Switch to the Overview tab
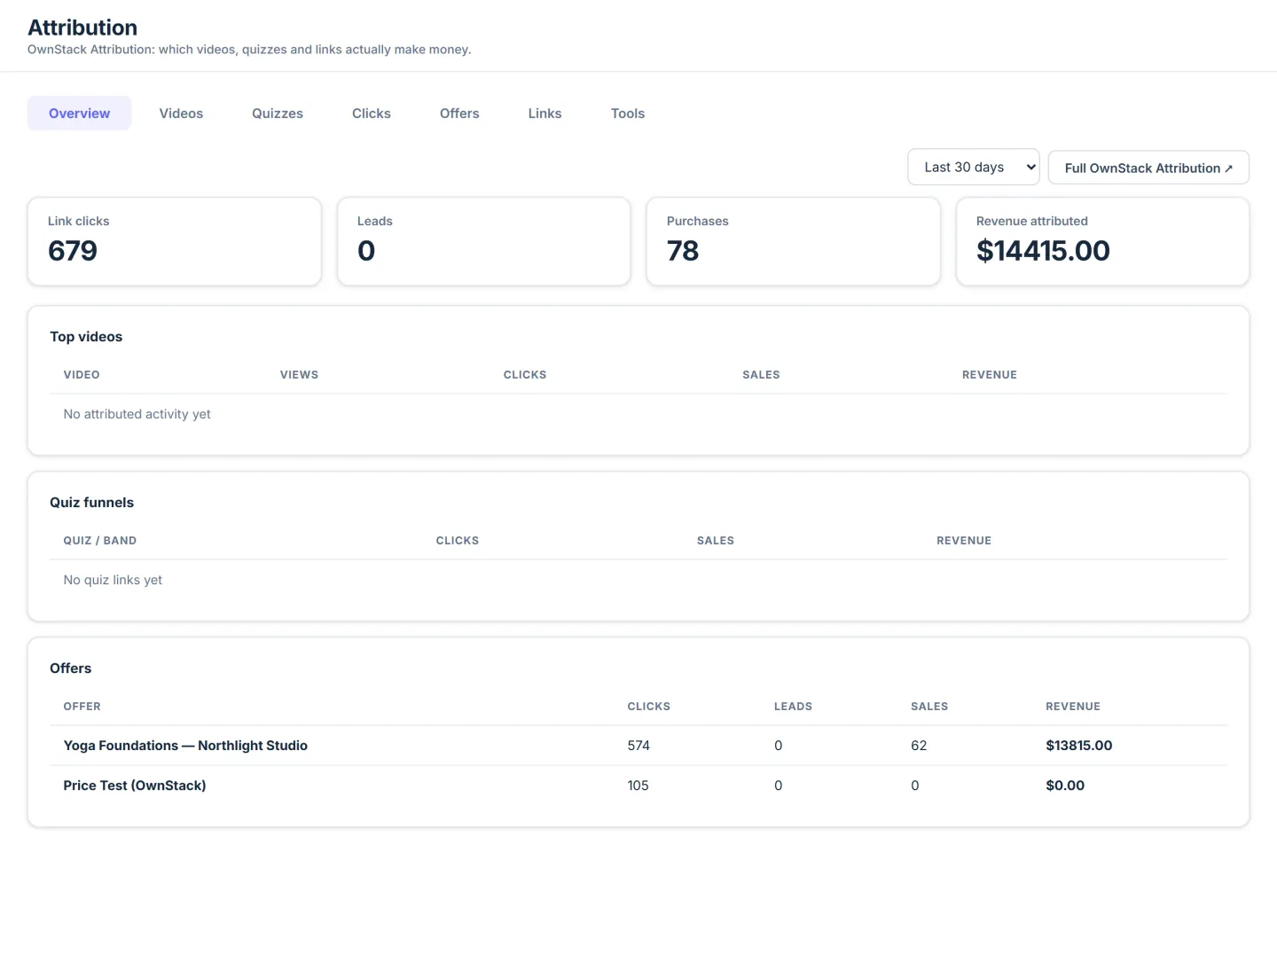The width and height of the screenshot is (1277, 954). pyautogui.click(x=79, y=113)
